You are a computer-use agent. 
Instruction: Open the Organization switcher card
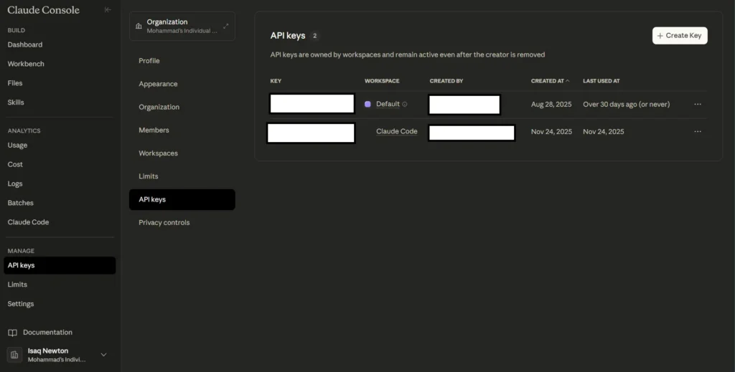pos(182,27)
